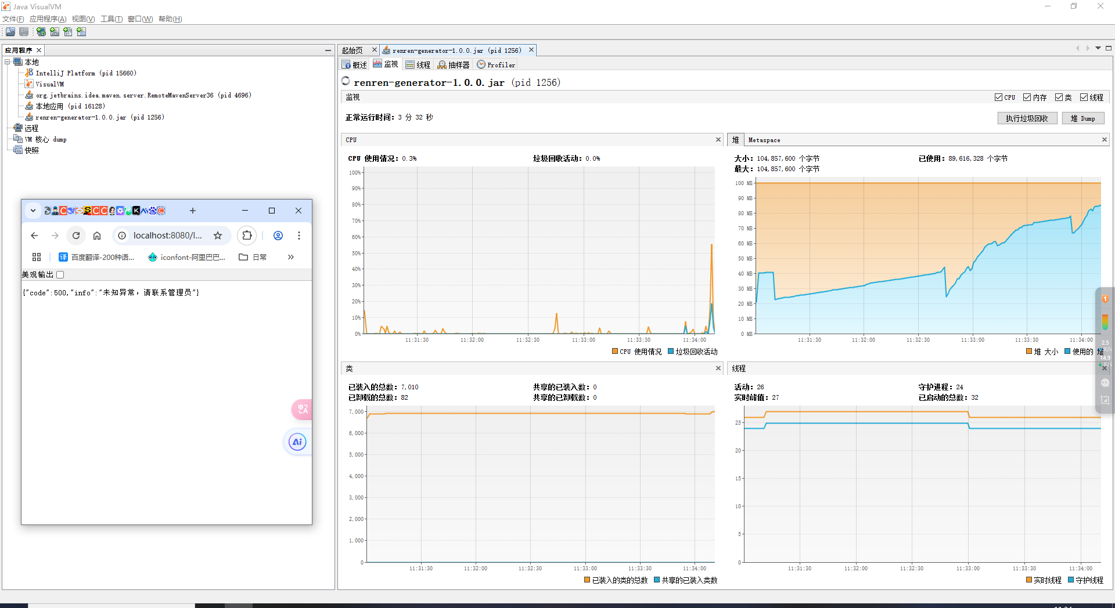Image resolution: width=1115 pixels, height=608 pixels.
Task: Uncheck the CPU graph checkbox
Action: click(998, 97)
